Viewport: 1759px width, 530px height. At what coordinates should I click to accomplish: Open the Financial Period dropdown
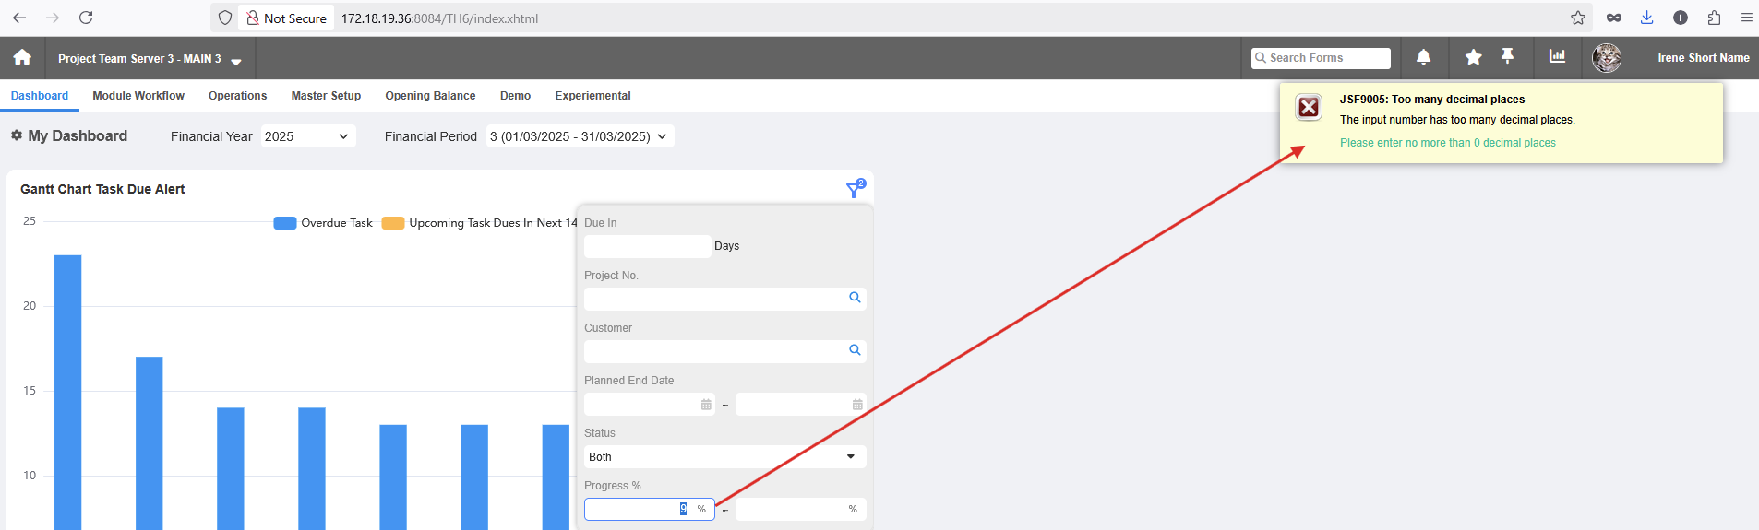pos(580,136)
